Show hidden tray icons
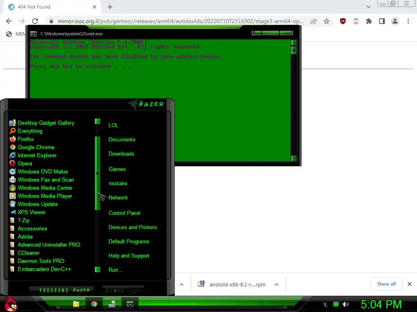 tap(325, 305)
